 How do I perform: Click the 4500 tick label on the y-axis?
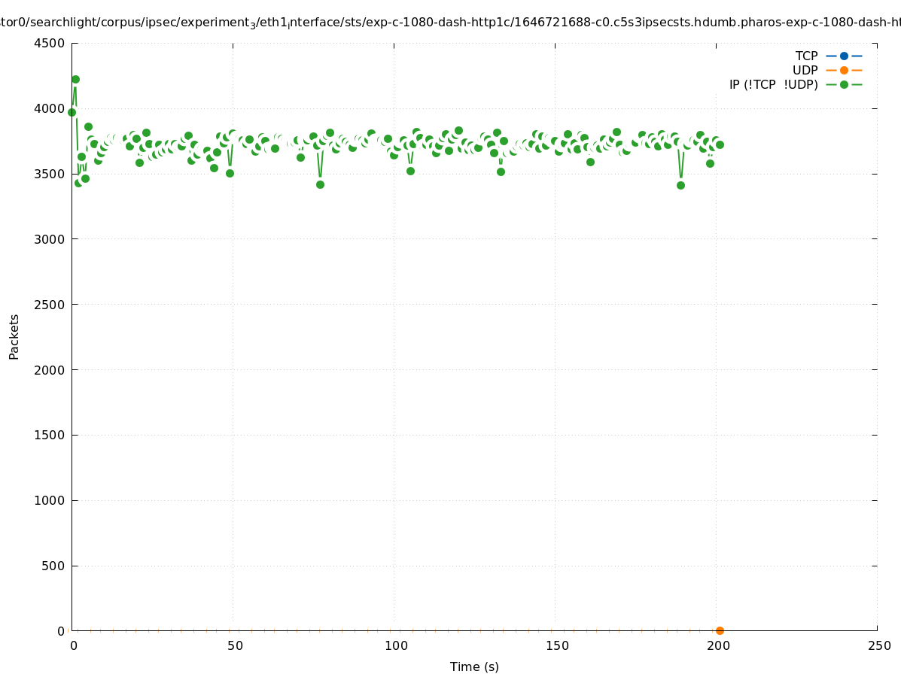coord(48,43)
